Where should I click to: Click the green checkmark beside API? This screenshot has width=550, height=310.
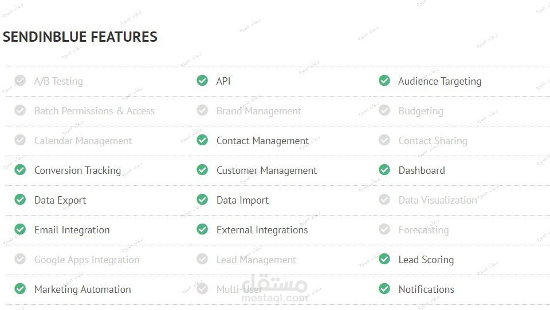(x=202, y=81)
